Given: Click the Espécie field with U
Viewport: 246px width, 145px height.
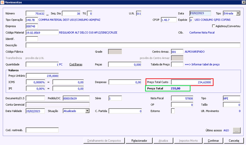Looking at the screenshot, I should (x=191, y=20).
